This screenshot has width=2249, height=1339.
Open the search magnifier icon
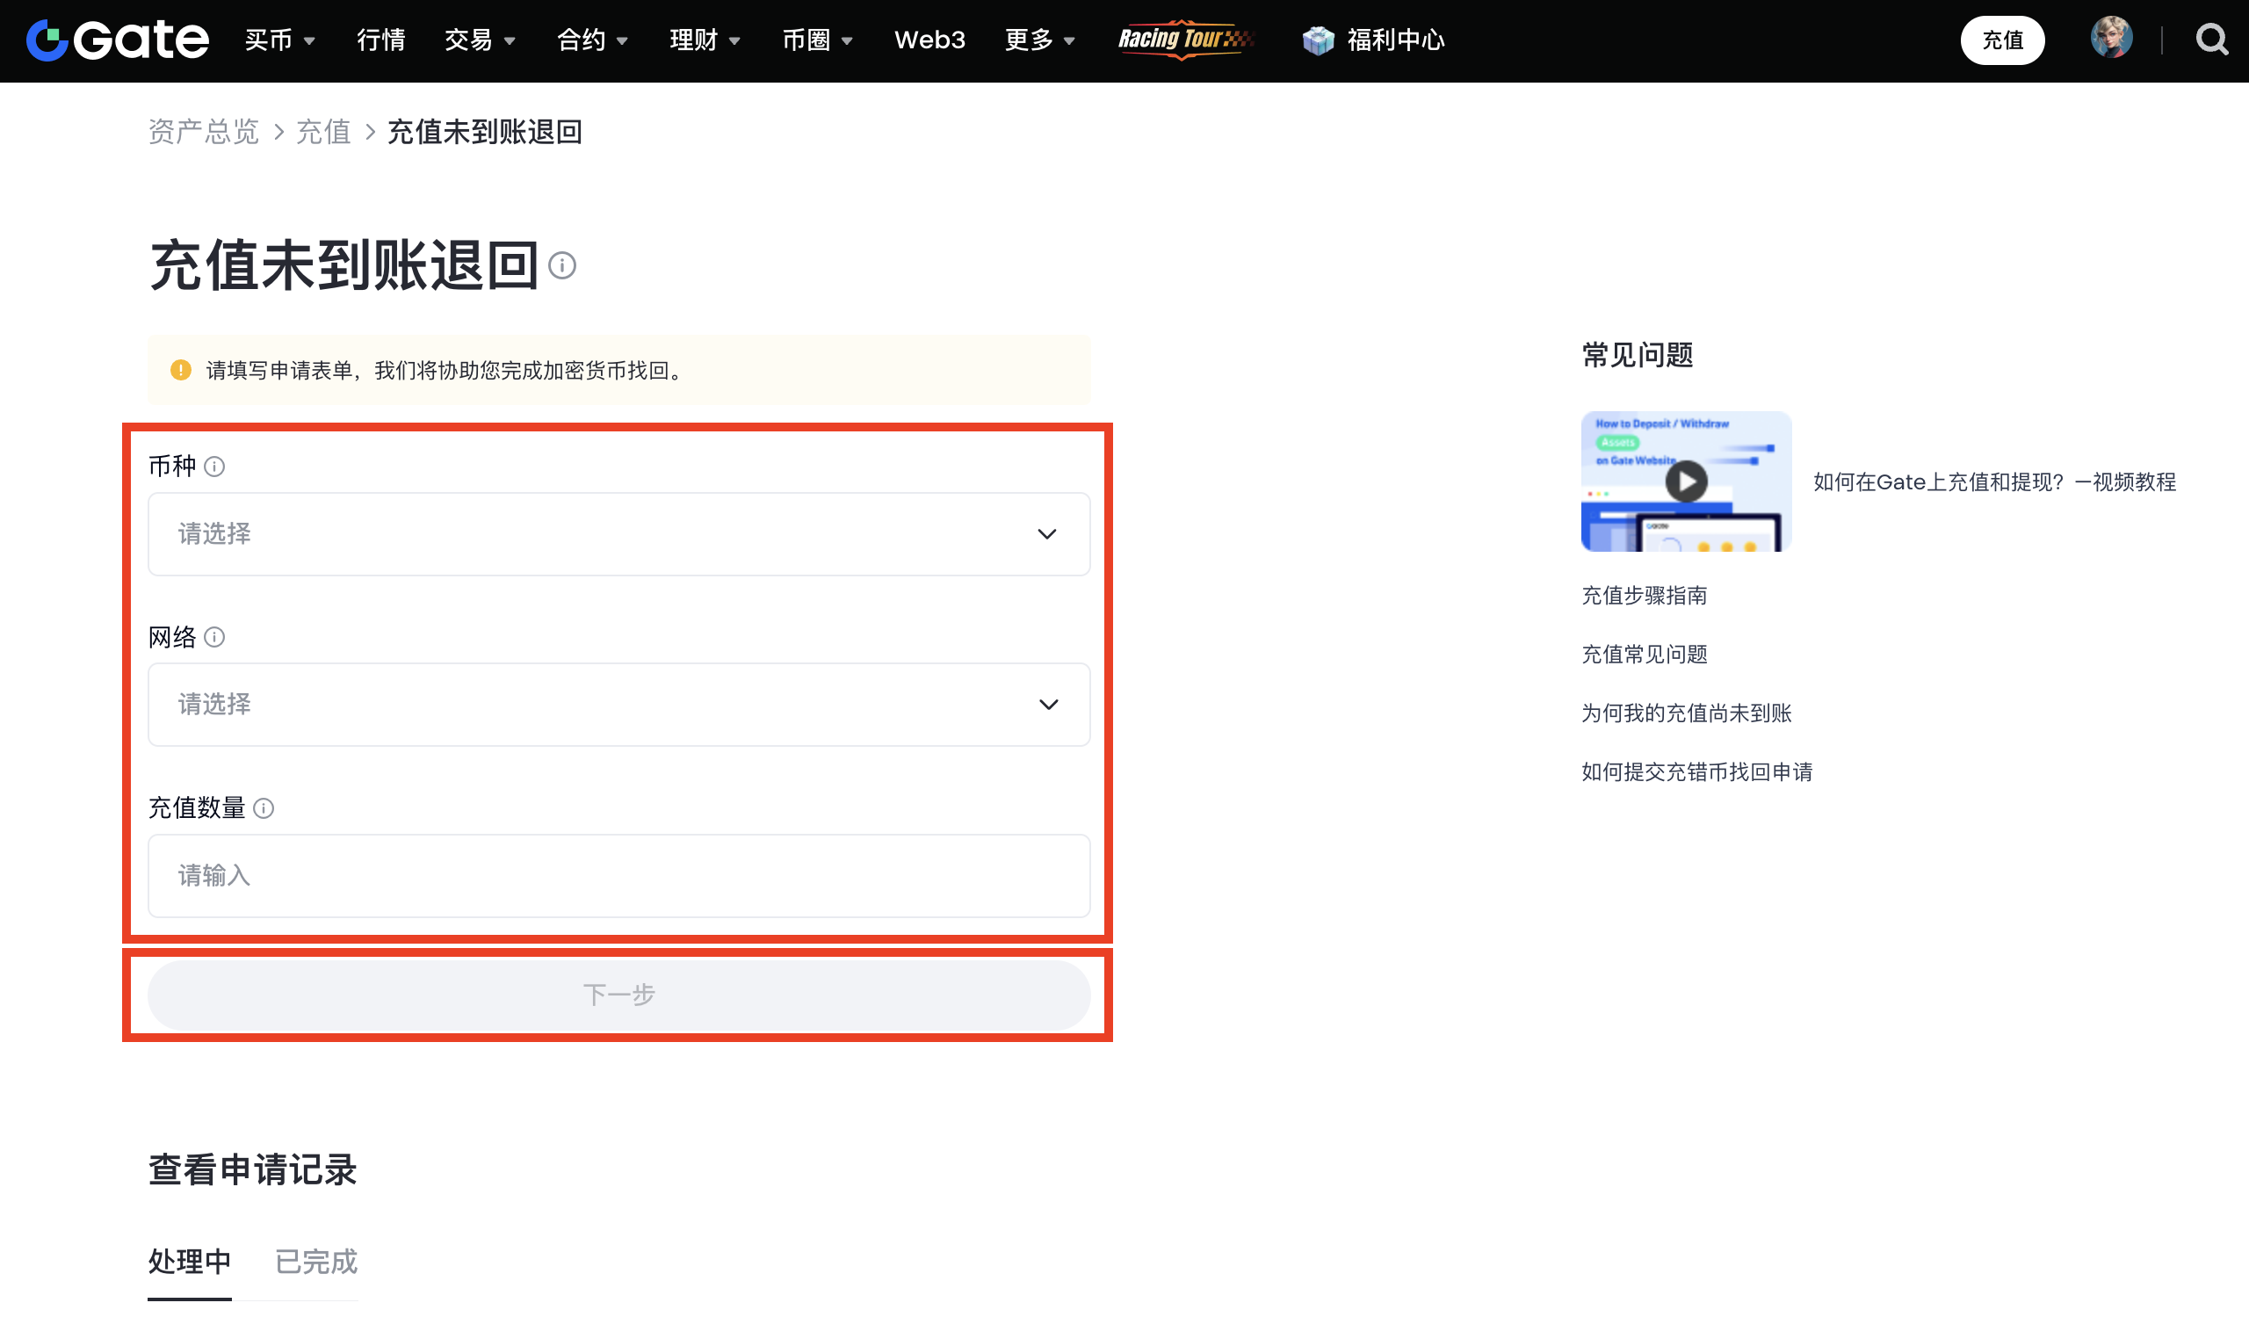click(x=2211, y=40)
